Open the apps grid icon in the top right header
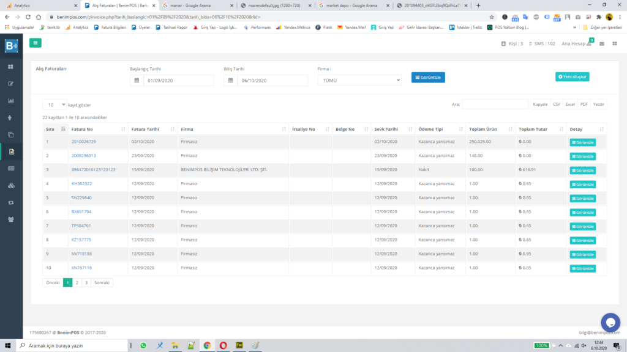Viewport: 627px width, 352px height. click(x=615, y=43)
